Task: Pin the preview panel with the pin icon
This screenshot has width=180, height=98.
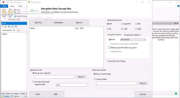Action: pos(175,23)
